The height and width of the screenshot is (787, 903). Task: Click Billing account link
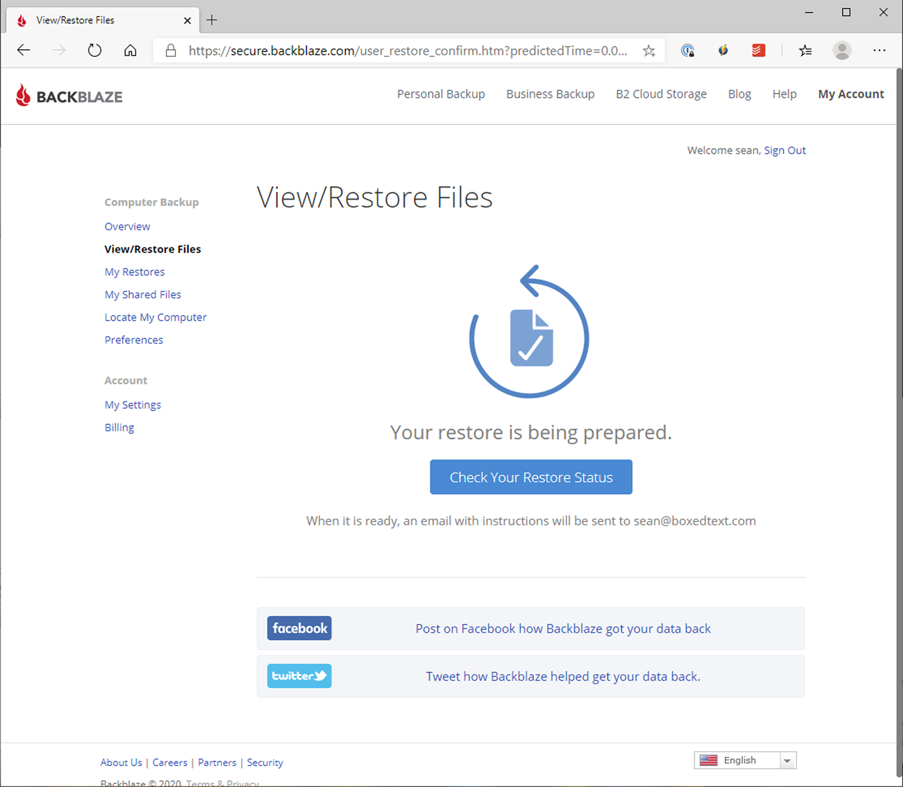tap(118, 426)
